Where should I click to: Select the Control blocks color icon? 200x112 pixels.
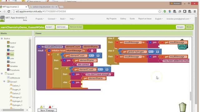click(8, 42)
